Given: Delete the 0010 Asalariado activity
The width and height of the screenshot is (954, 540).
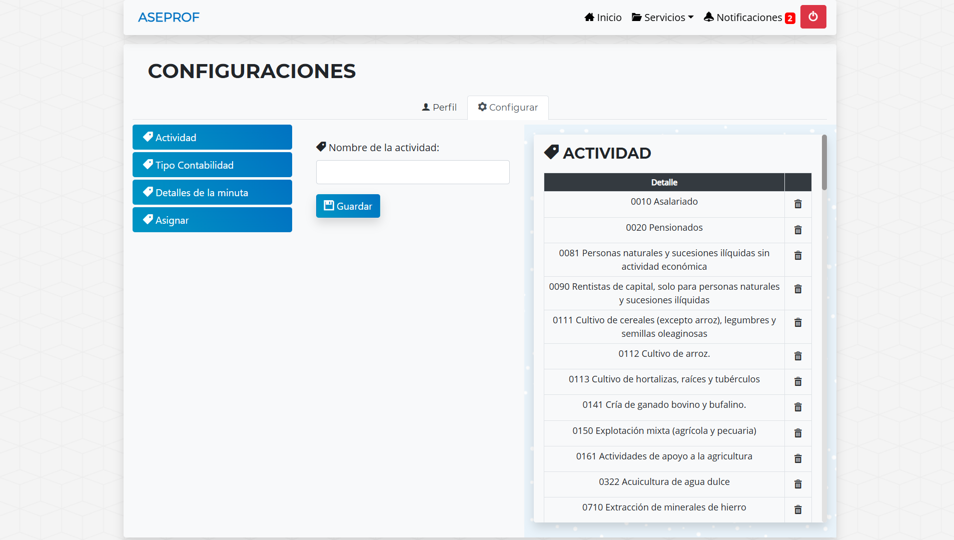Looking at the screenshot, I should 798,204.
